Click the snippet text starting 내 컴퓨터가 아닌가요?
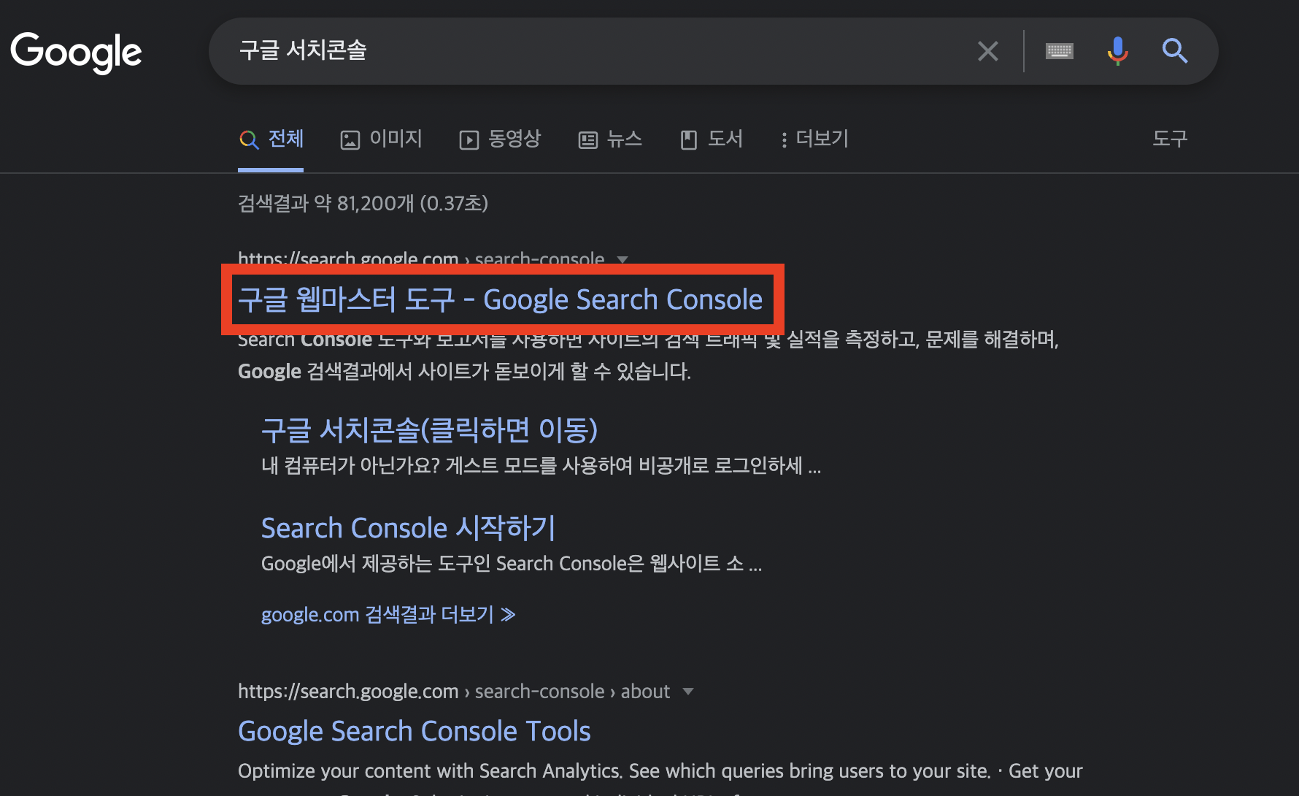 [541, 466]
